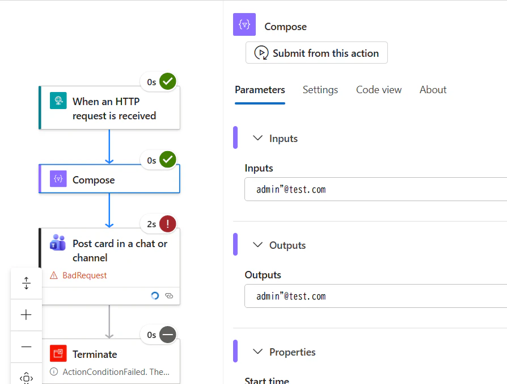
Task: Open the About tab
Action: click(x=433, y=90)
